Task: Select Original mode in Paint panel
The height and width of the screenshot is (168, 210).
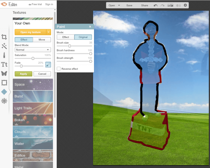Action: [83, 37]
